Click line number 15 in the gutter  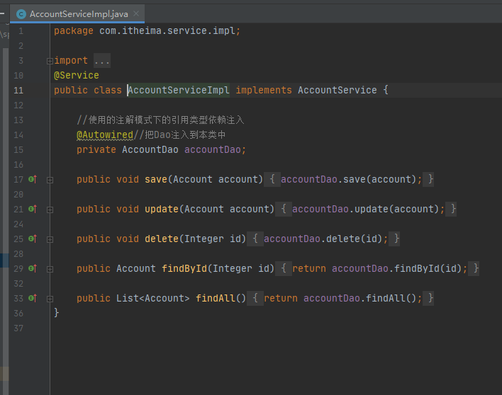coord(18,150)
